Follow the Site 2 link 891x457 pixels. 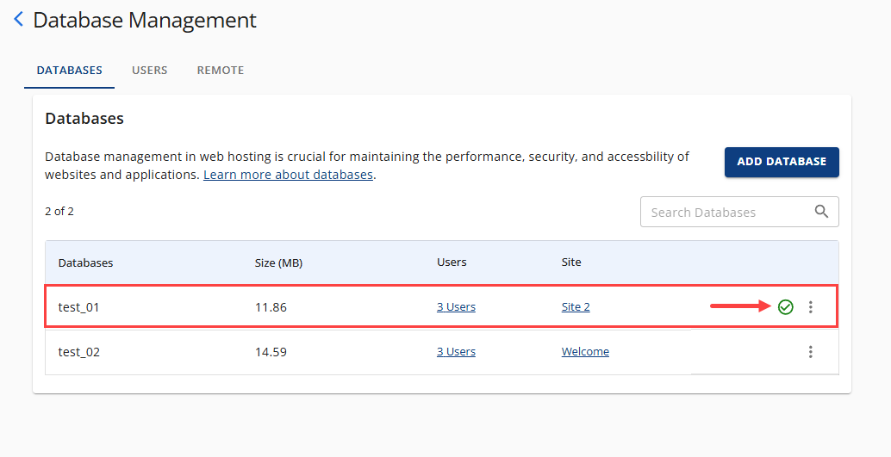tap(576, 307)
